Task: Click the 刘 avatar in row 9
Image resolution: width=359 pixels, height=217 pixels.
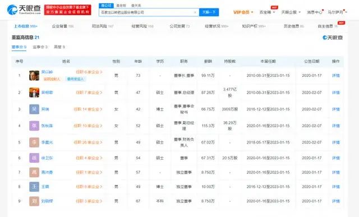Action: pyautogui.click(x=34, y=201)
